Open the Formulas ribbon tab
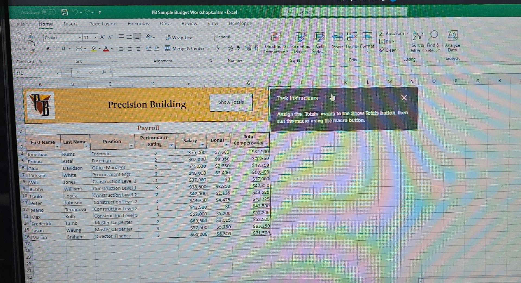 [138, 24]
